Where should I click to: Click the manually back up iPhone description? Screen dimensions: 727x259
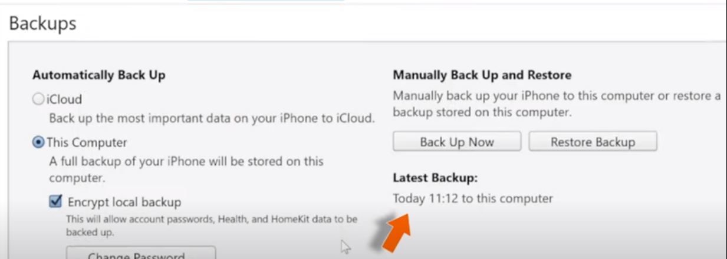coord(557,104)
